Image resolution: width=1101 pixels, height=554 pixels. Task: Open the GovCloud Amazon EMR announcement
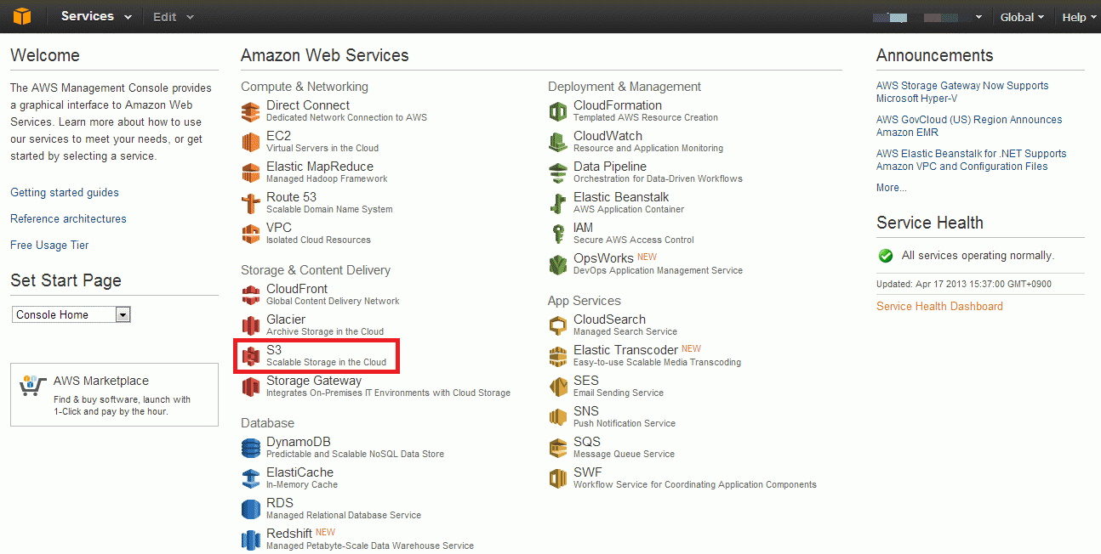pos(969,126)
